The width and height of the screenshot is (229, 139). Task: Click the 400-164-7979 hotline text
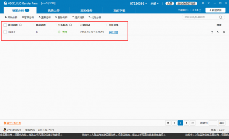click(46, 130)
